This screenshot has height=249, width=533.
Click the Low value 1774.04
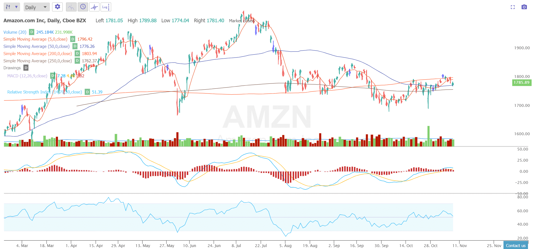[180, 21]
